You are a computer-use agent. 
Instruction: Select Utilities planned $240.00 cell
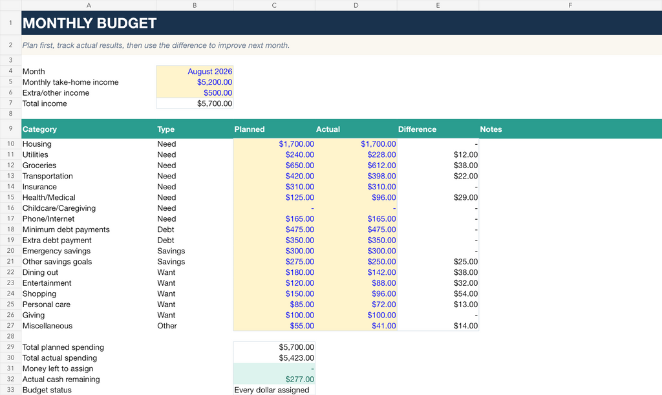coord(274,155)
